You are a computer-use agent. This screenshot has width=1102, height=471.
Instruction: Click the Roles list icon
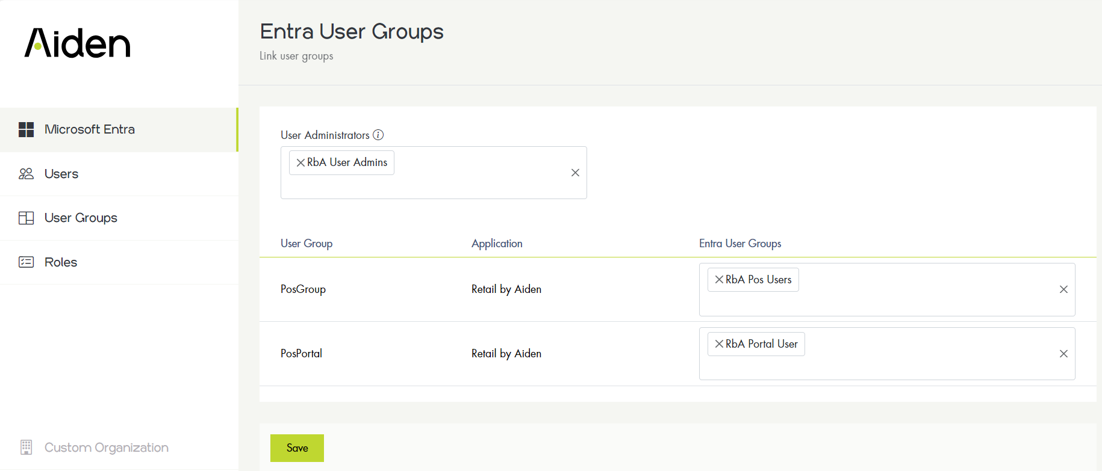[26, 262]
